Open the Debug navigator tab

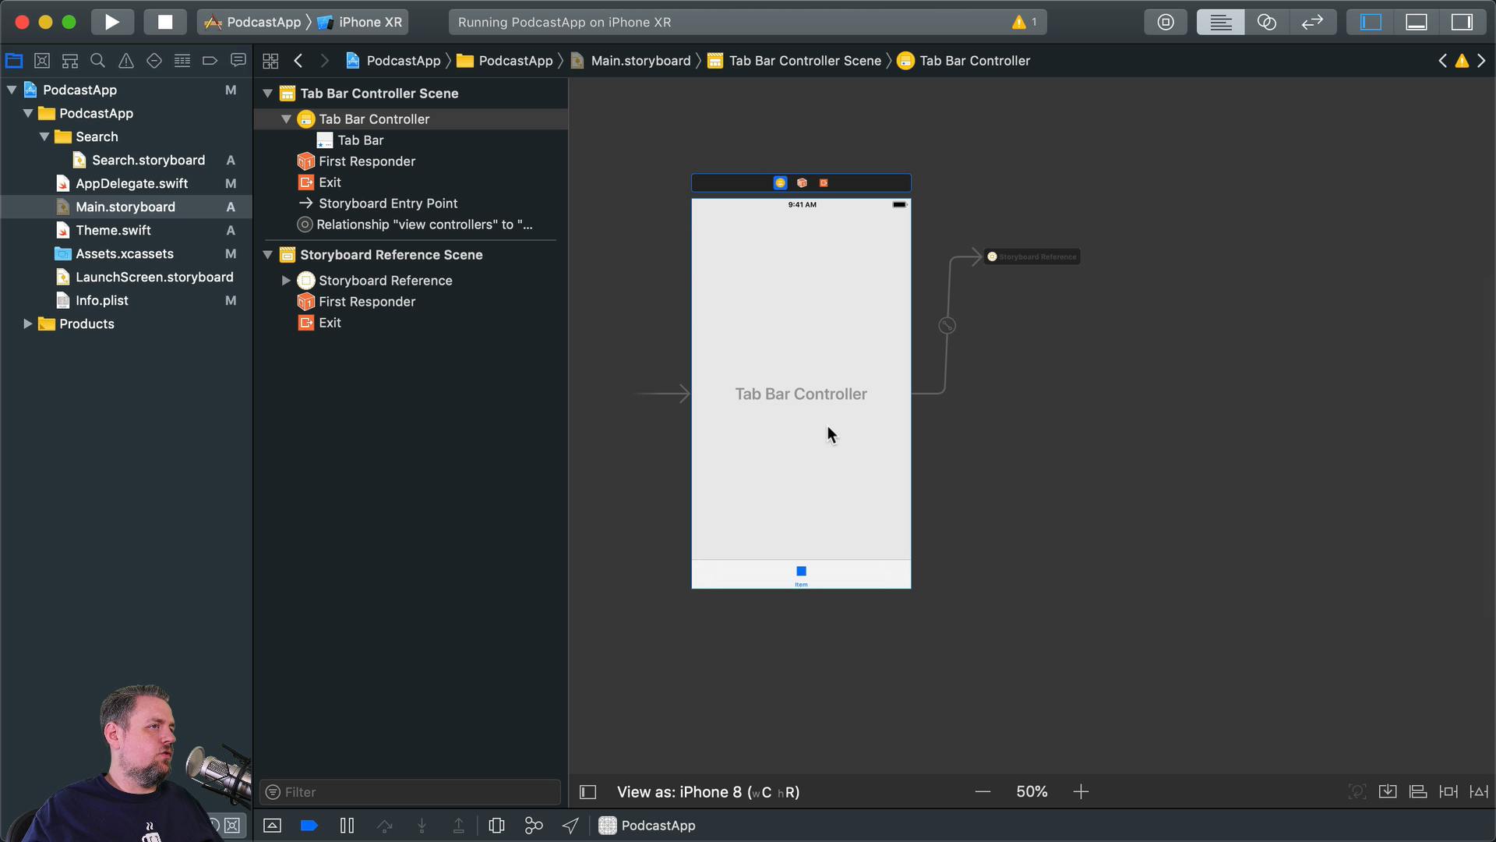pyautogui.click(x=182, y=61)
